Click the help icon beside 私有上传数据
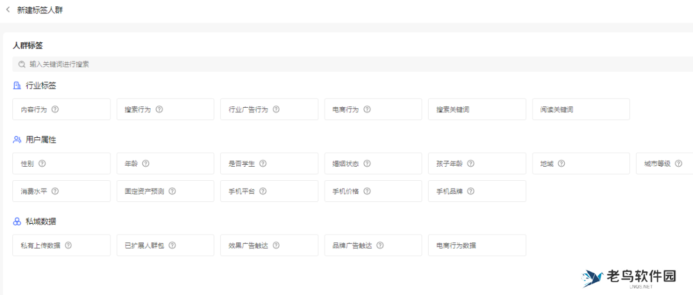The image size is (693, 295). point(69,245)
